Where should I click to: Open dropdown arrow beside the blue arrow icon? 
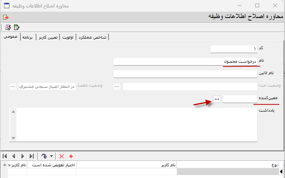coord(51,156)
